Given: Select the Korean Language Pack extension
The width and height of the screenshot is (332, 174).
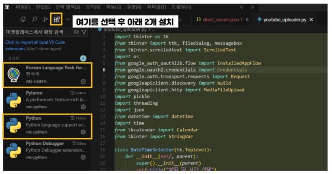Looking at the screenshot, I should [48, 75].
